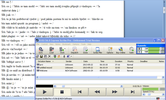166x100 pixels.
Task: Click the Sync toolbar icon
Action: click(41, 50)
